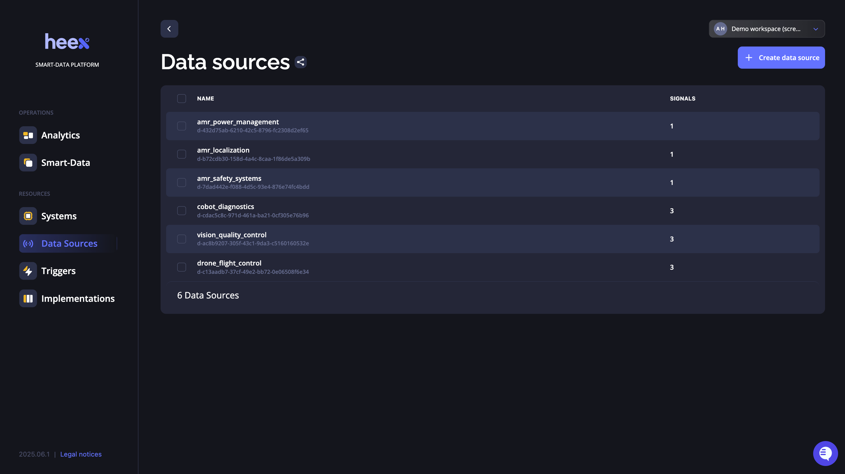The height and width of the screenshot is (474, 845).
Task: Go back with the left chevron button
Action: 169,29
